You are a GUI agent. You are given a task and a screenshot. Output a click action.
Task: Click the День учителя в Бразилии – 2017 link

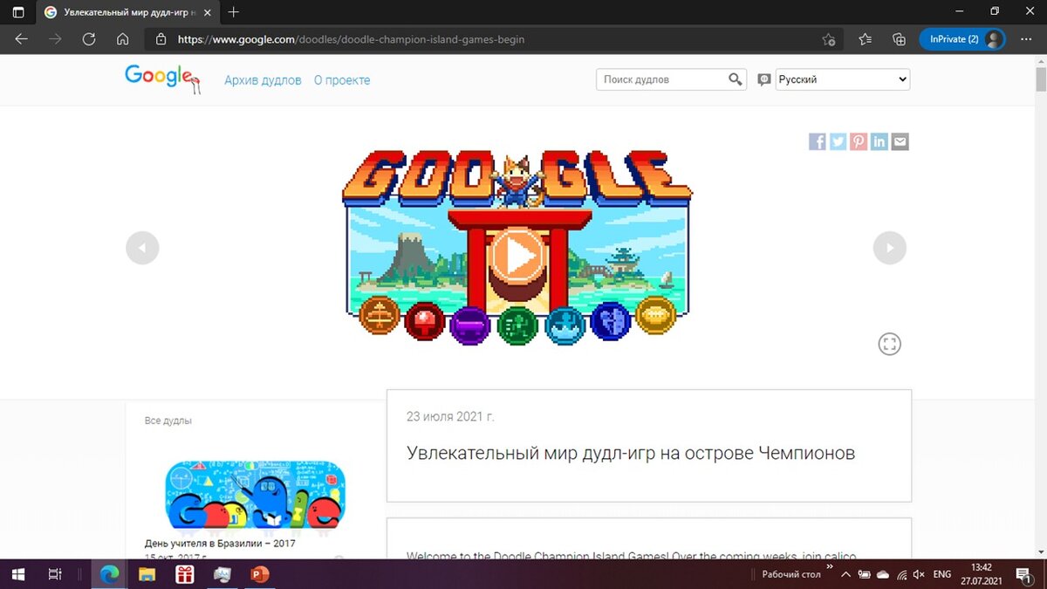point(220,543)
